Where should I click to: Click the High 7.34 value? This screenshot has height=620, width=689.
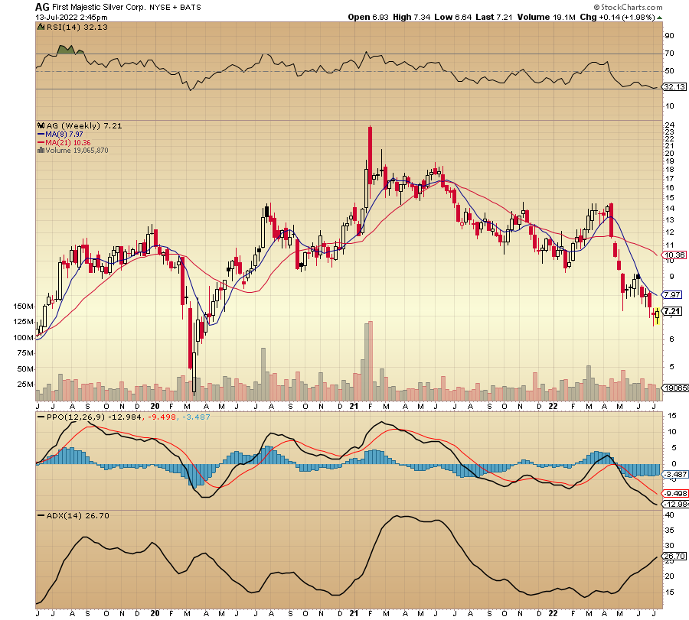(412, 17)
